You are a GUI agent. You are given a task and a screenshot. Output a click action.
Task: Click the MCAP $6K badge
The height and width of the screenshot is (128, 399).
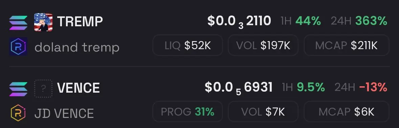347,111
